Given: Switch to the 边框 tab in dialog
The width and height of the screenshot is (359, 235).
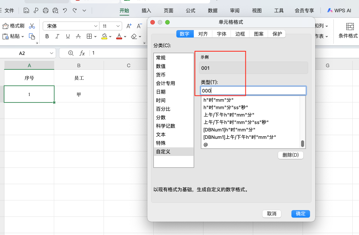Looking at the screenshot, I should pyautogui.click(x=239, y=33).
